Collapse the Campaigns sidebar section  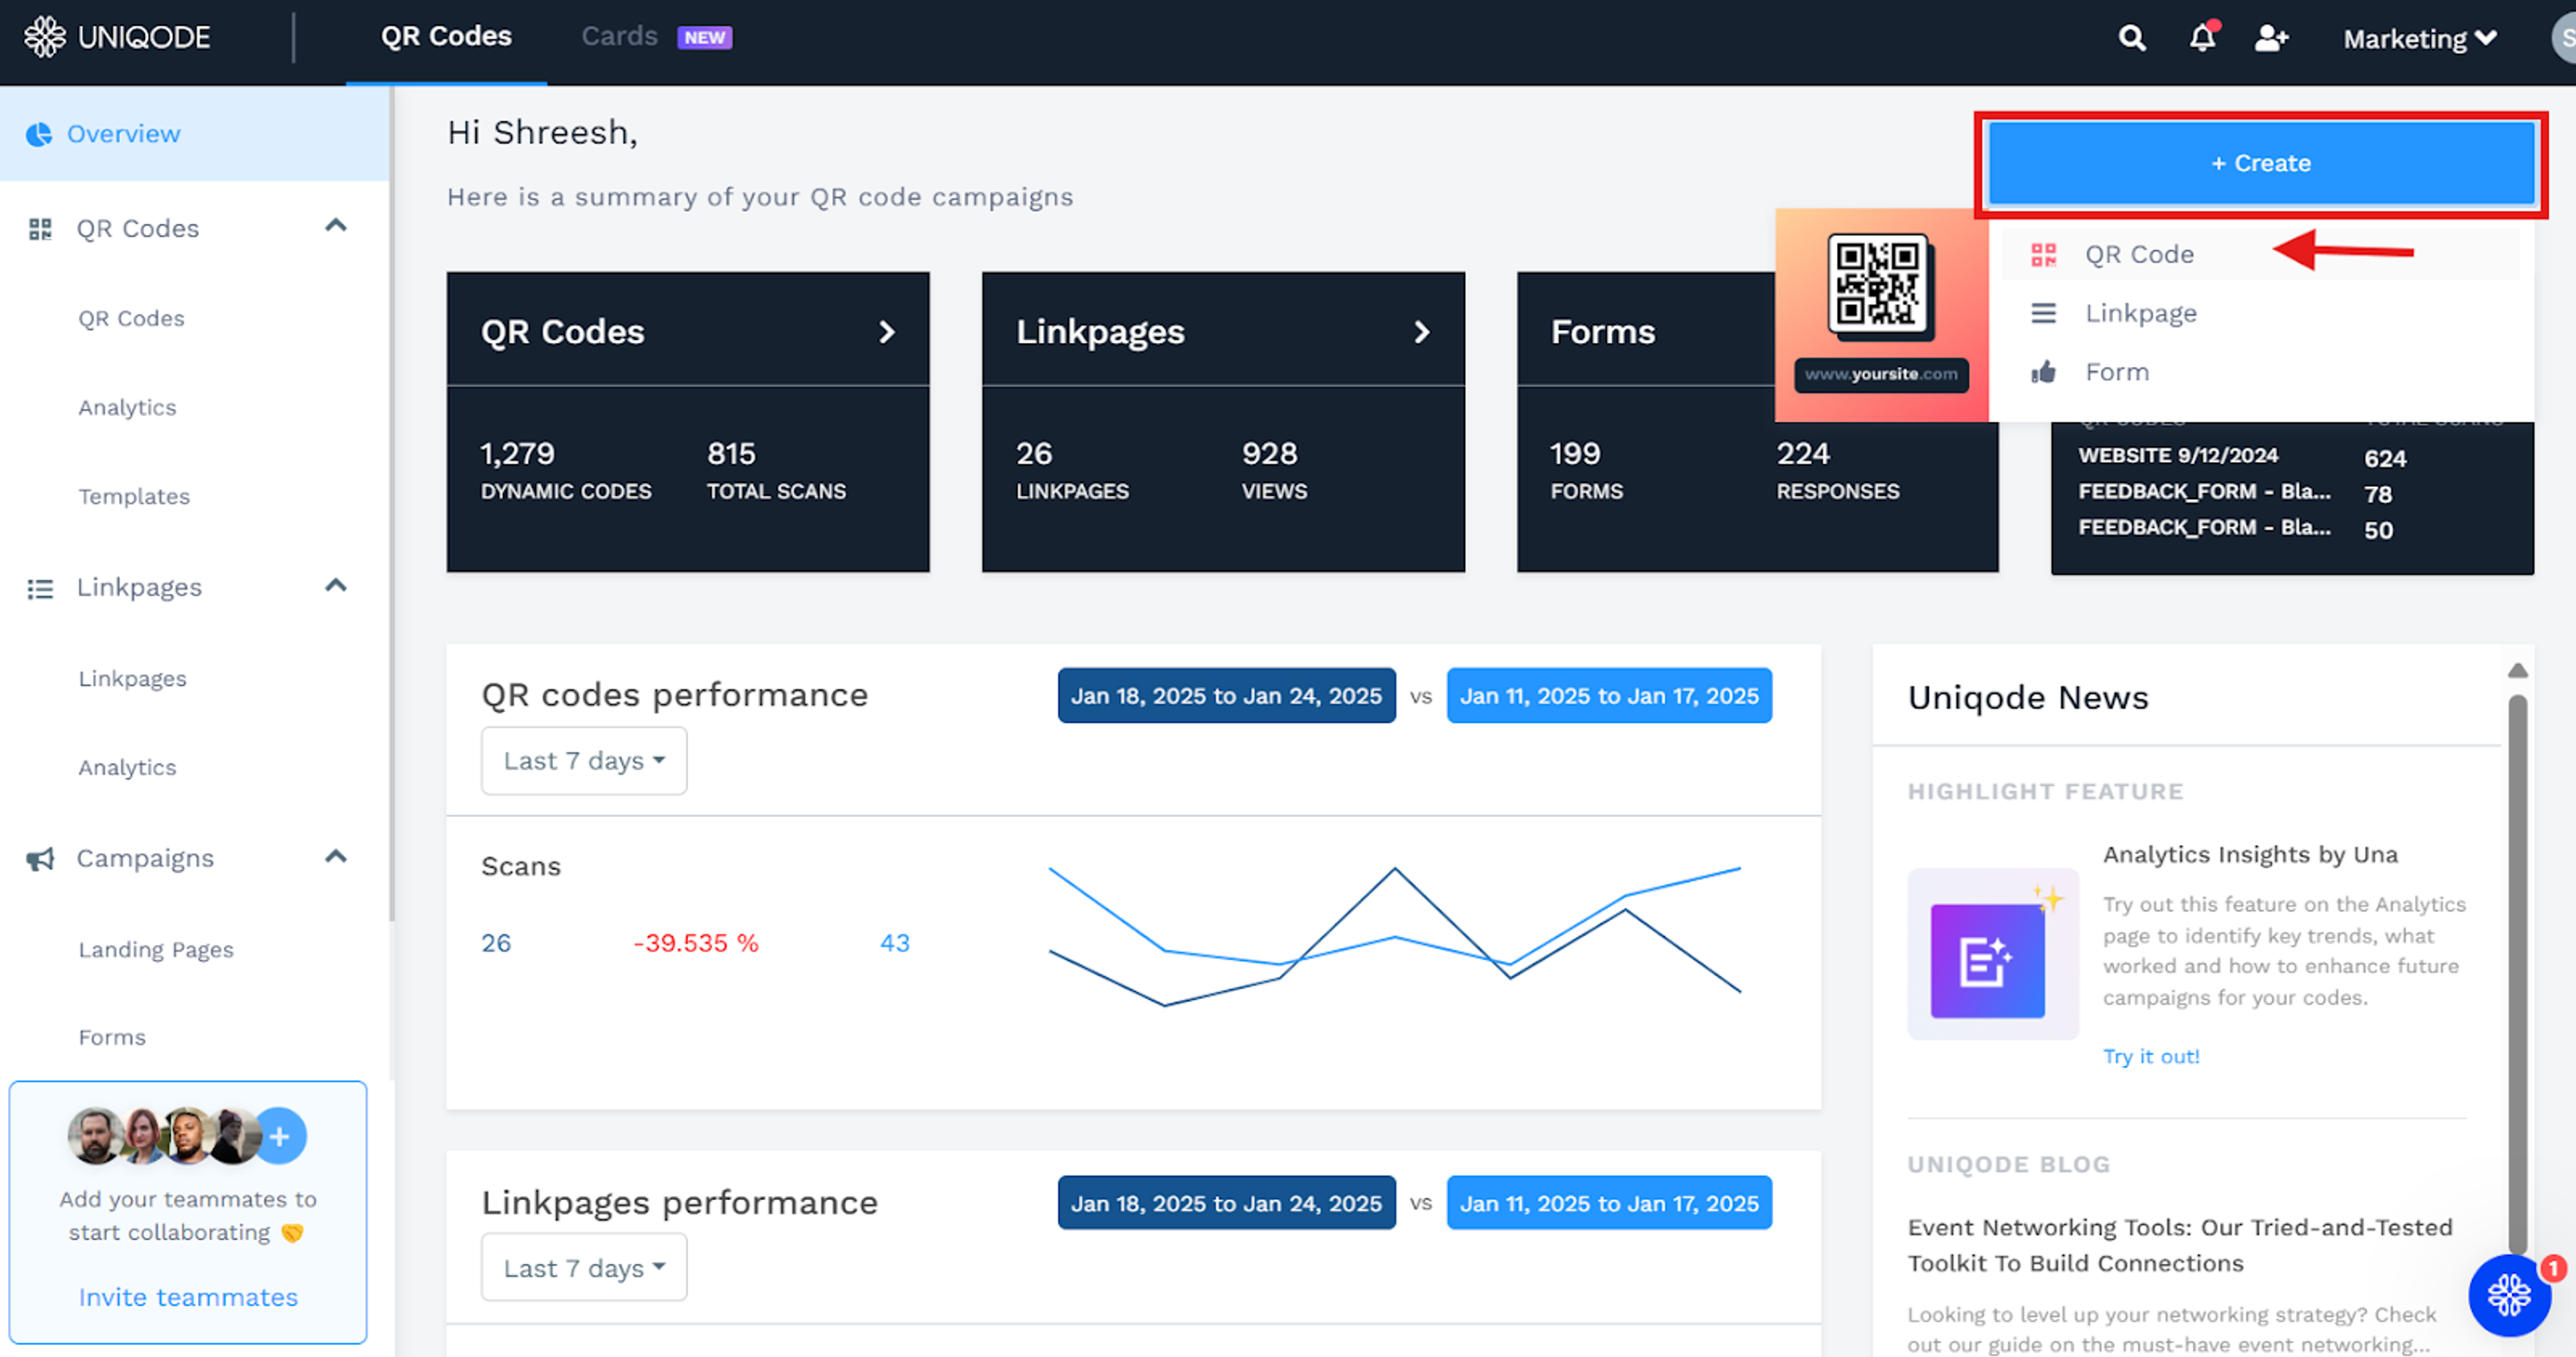tap(336, 857)
